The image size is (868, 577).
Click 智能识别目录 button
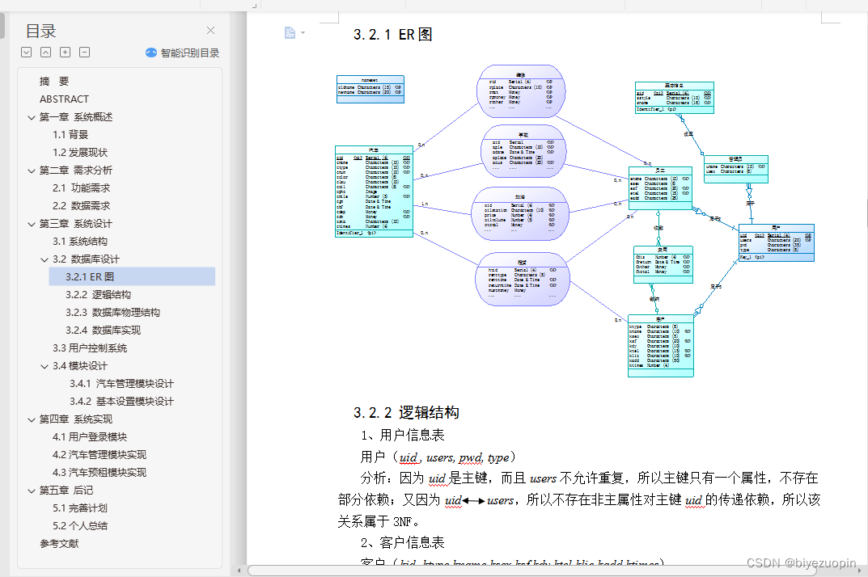(182, 53)
